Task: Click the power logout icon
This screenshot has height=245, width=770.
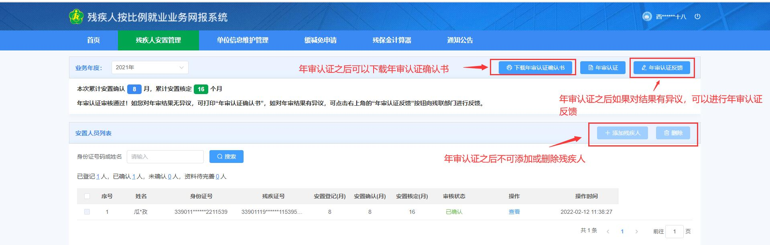Action: [697, 16]
